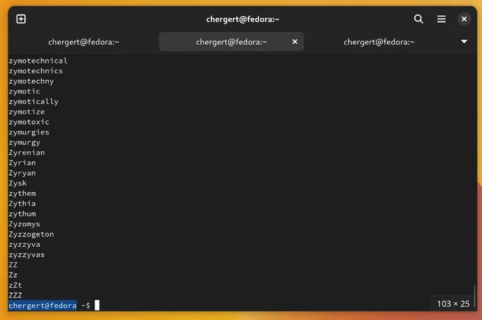
Task: Click the word Zyzomys
Action: click(x=24, y=224)
